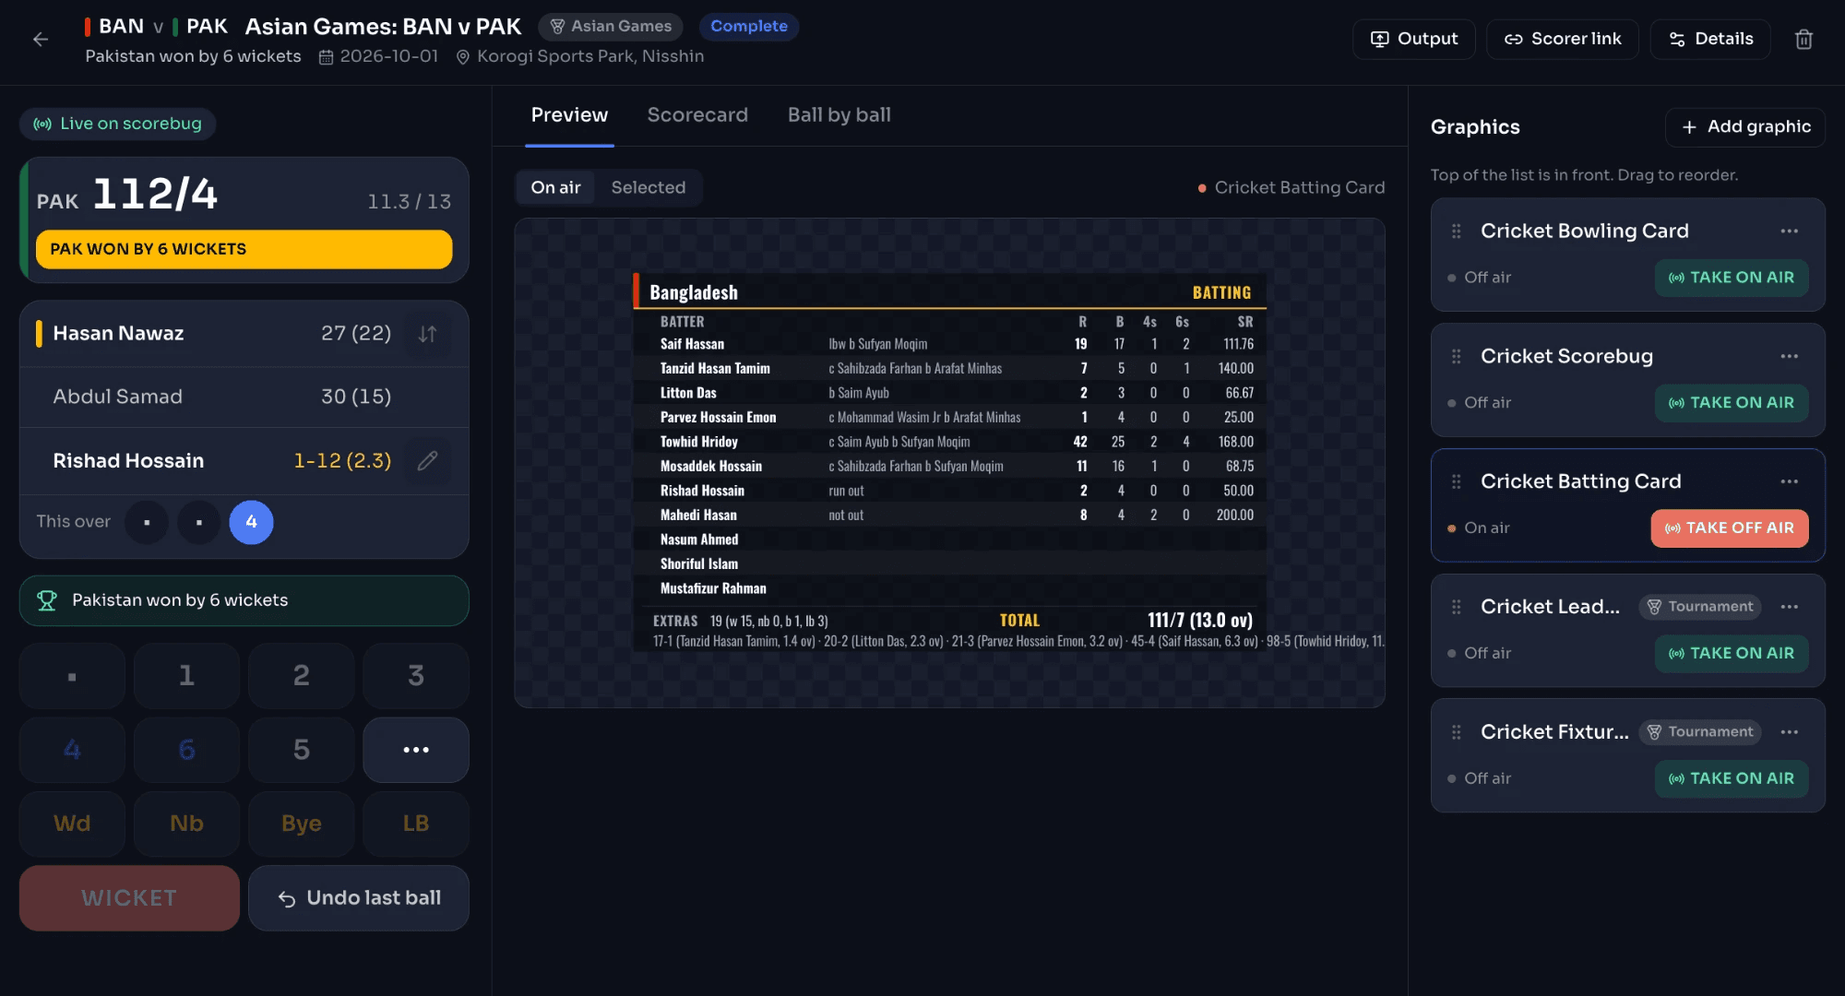Image resolution: width=1845 pixels, height=996 pixels.
Task: Select the 4 ball in This over
Action: coord(251,522)
